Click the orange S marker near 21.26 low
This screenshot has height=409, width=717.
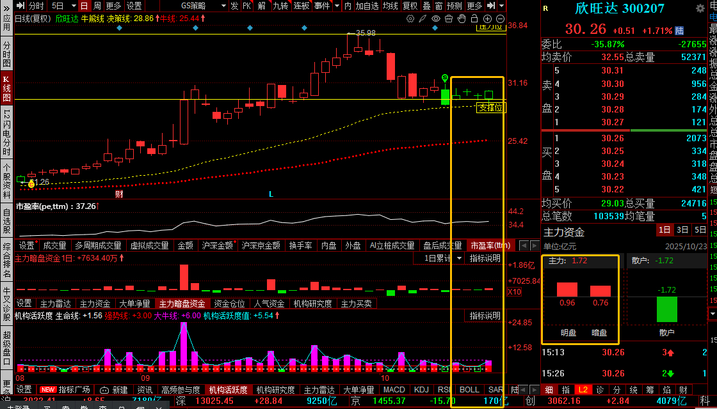tap(31, 185)
